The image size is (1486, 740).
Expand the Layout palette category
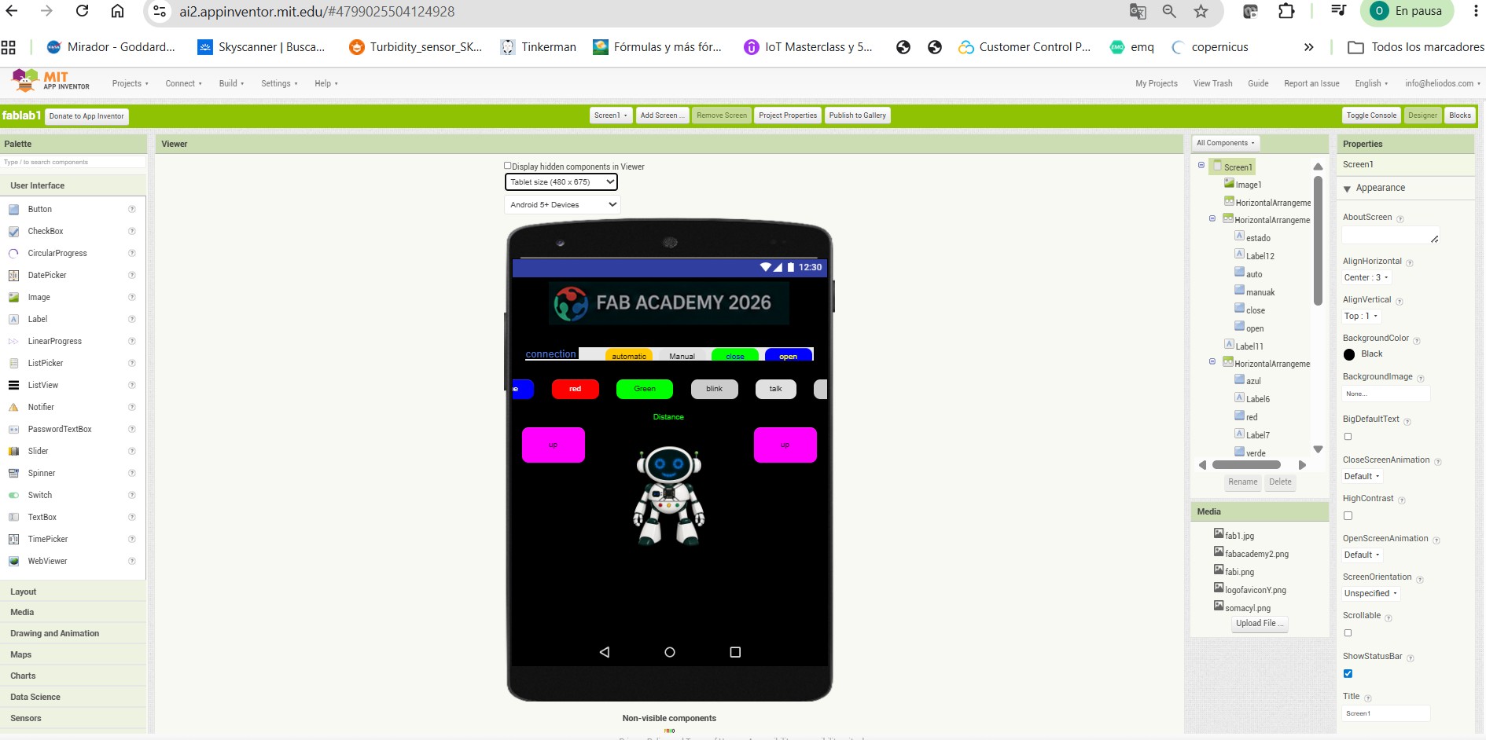(73, 592)
